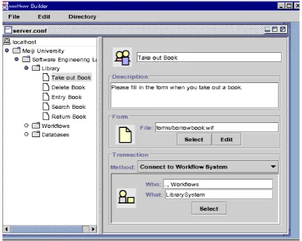Click the tree scrollbar left arrow
302x241 pixels.
coord(6,229)
